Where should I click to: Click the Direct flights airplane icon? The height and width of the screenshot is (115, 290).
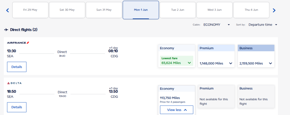6,30
